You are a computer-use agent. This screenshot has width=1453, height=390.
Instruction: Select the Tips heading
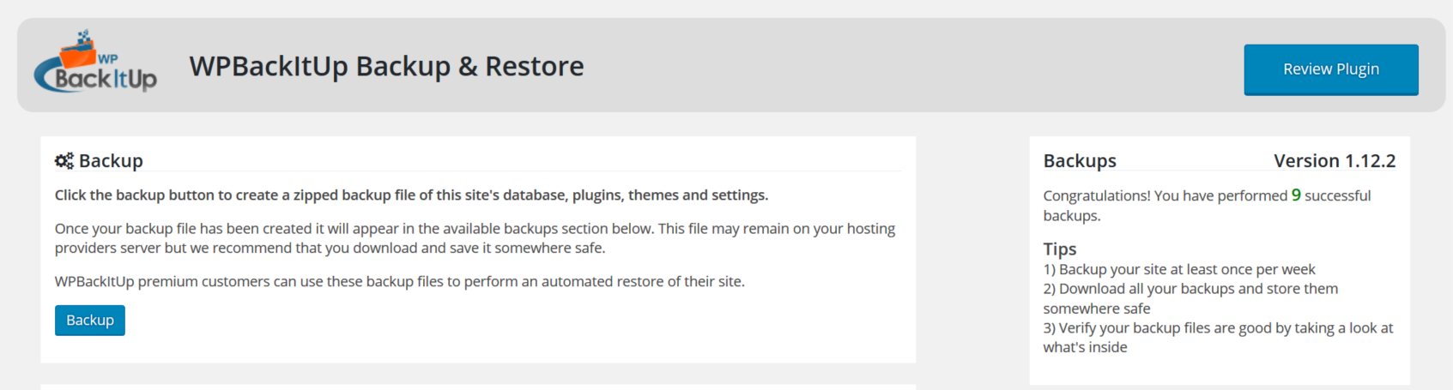pos(1059,249)
